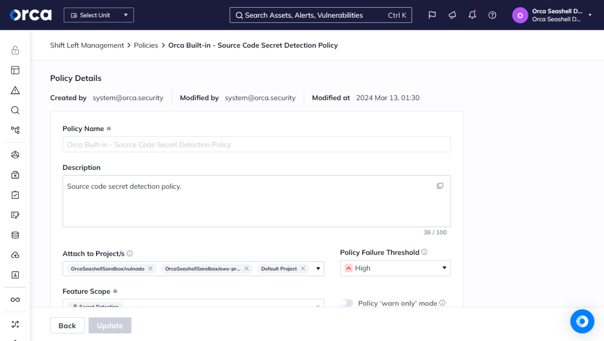Open the infinity loop sidebar icon
Image resolution: width=604 pixels, height=341 pixels.
tap(15, 300)
